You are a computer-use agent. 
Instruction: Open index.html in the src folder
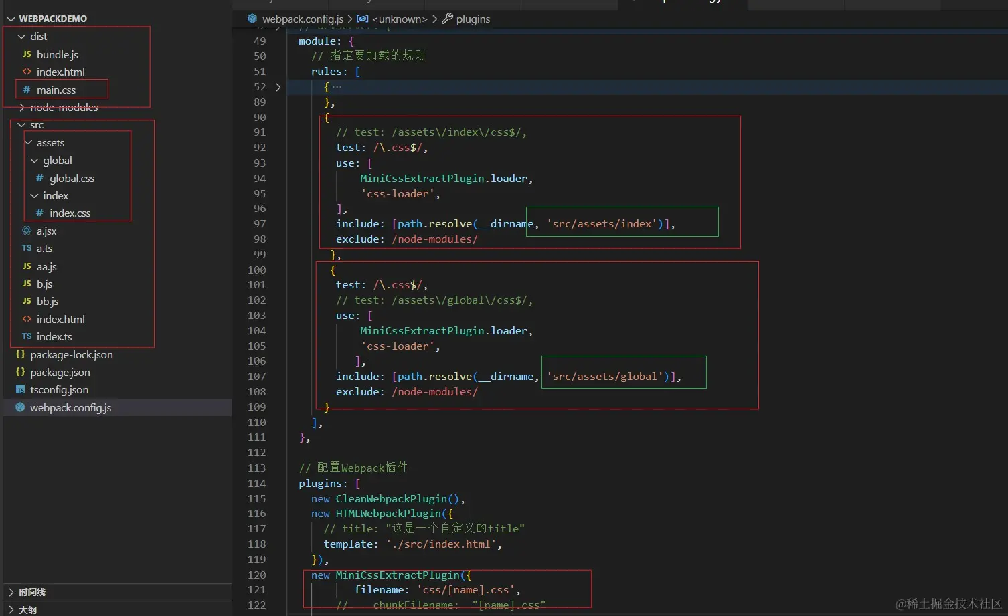(60, 319)
